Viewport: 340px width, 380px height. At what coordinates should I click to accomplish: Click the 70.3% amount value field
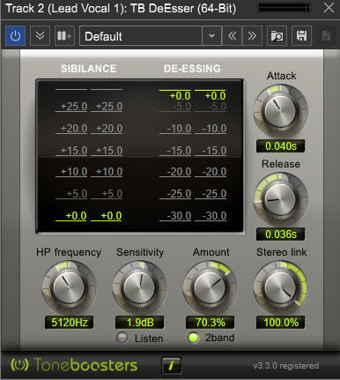coord(211,323)
